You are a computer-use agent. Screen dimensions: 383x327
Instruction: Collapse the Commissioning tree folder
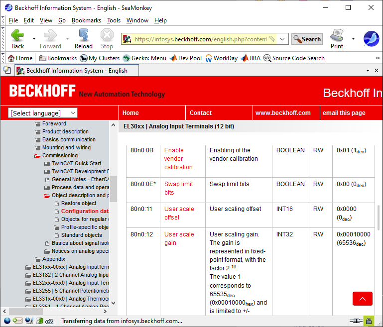coord(37,156)
